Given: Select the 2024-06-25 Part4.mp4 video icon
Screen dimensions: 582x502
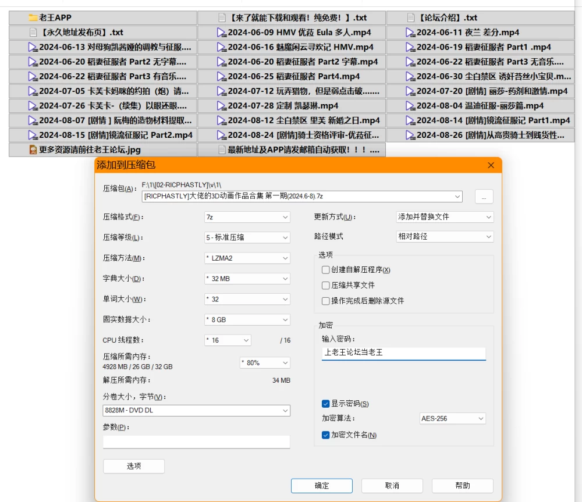Looking at the screenshot, I should (222, 76).
